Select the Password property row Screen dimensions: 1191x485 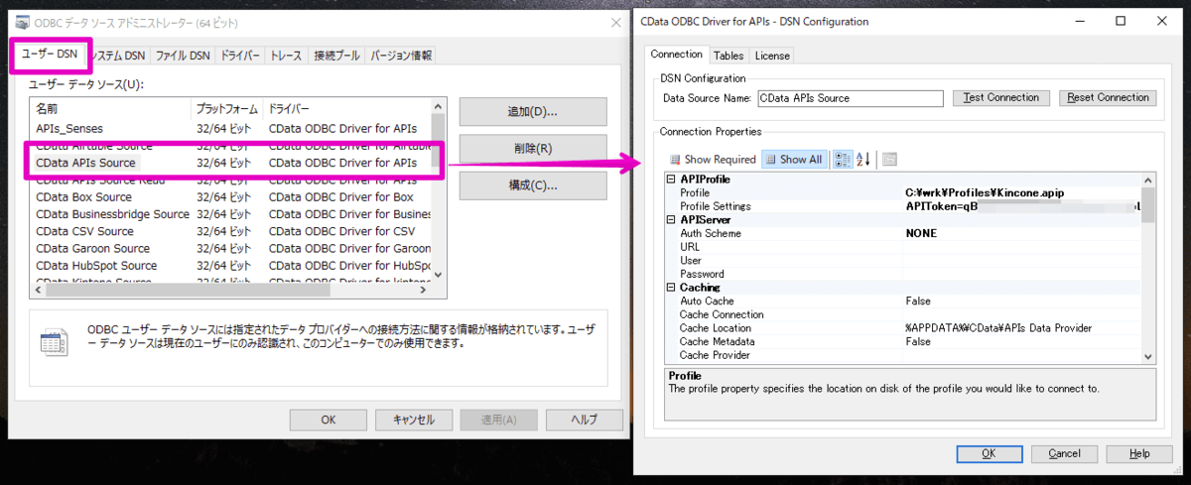pyautogui.click(x=903, y=274)
